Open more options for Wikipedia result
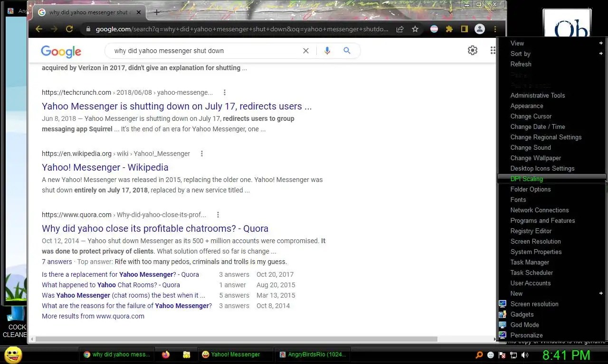Screen dimensions: 608x364 (202, 154)
